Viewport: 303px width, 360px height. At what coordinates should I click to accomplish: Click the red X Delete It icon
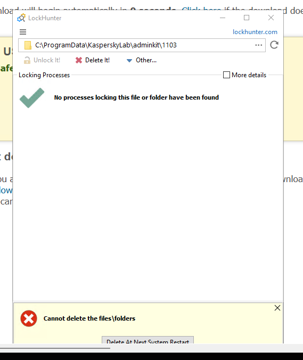[x=79, y=60]
